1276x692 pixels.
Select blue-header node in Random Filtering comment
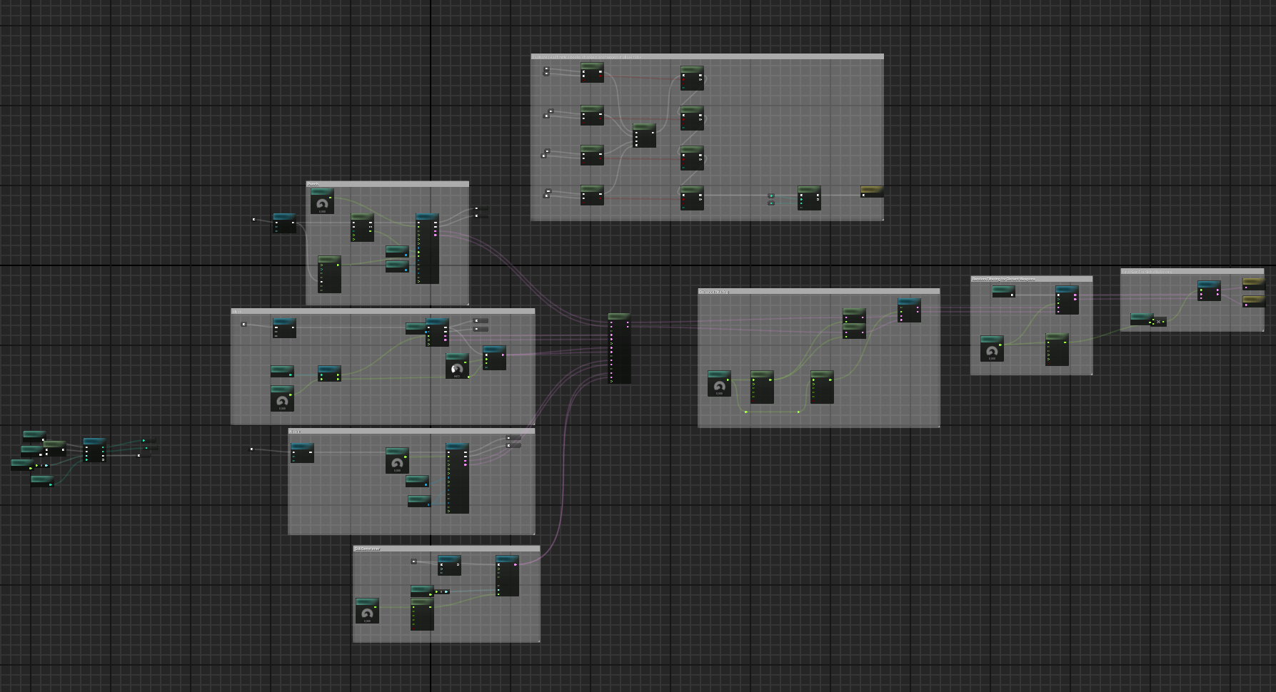[1067, 300]
